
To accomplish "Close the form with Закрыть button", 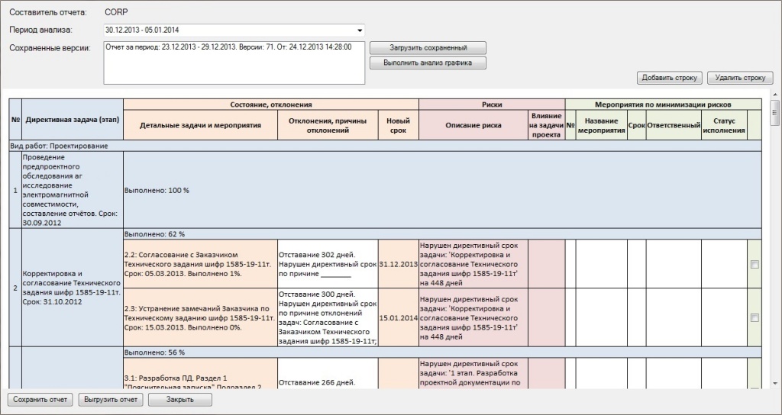I will coord(180,400).
